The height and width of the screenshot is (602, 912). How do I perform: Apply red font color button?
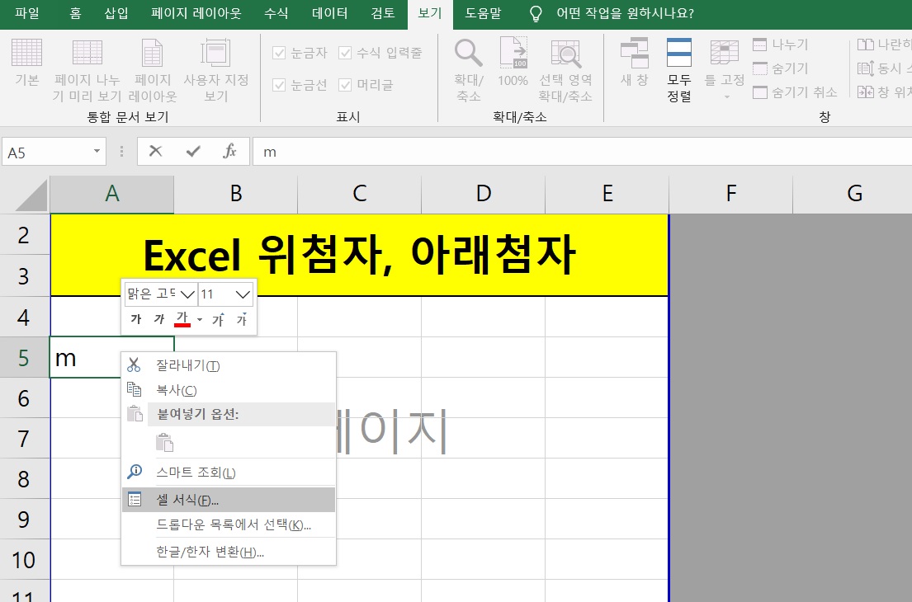click(x=182, y=319)
